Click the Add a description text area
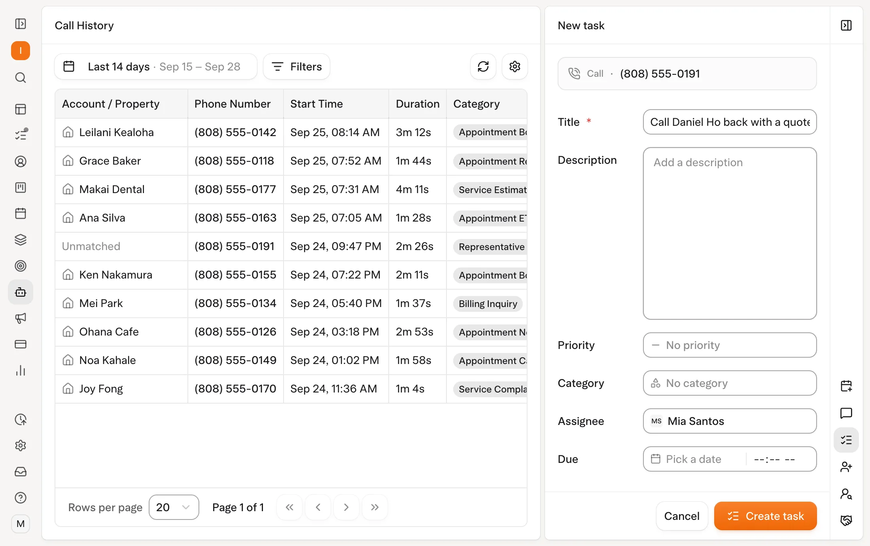Viewport: 870px width, 546px height. click(730, 233)
